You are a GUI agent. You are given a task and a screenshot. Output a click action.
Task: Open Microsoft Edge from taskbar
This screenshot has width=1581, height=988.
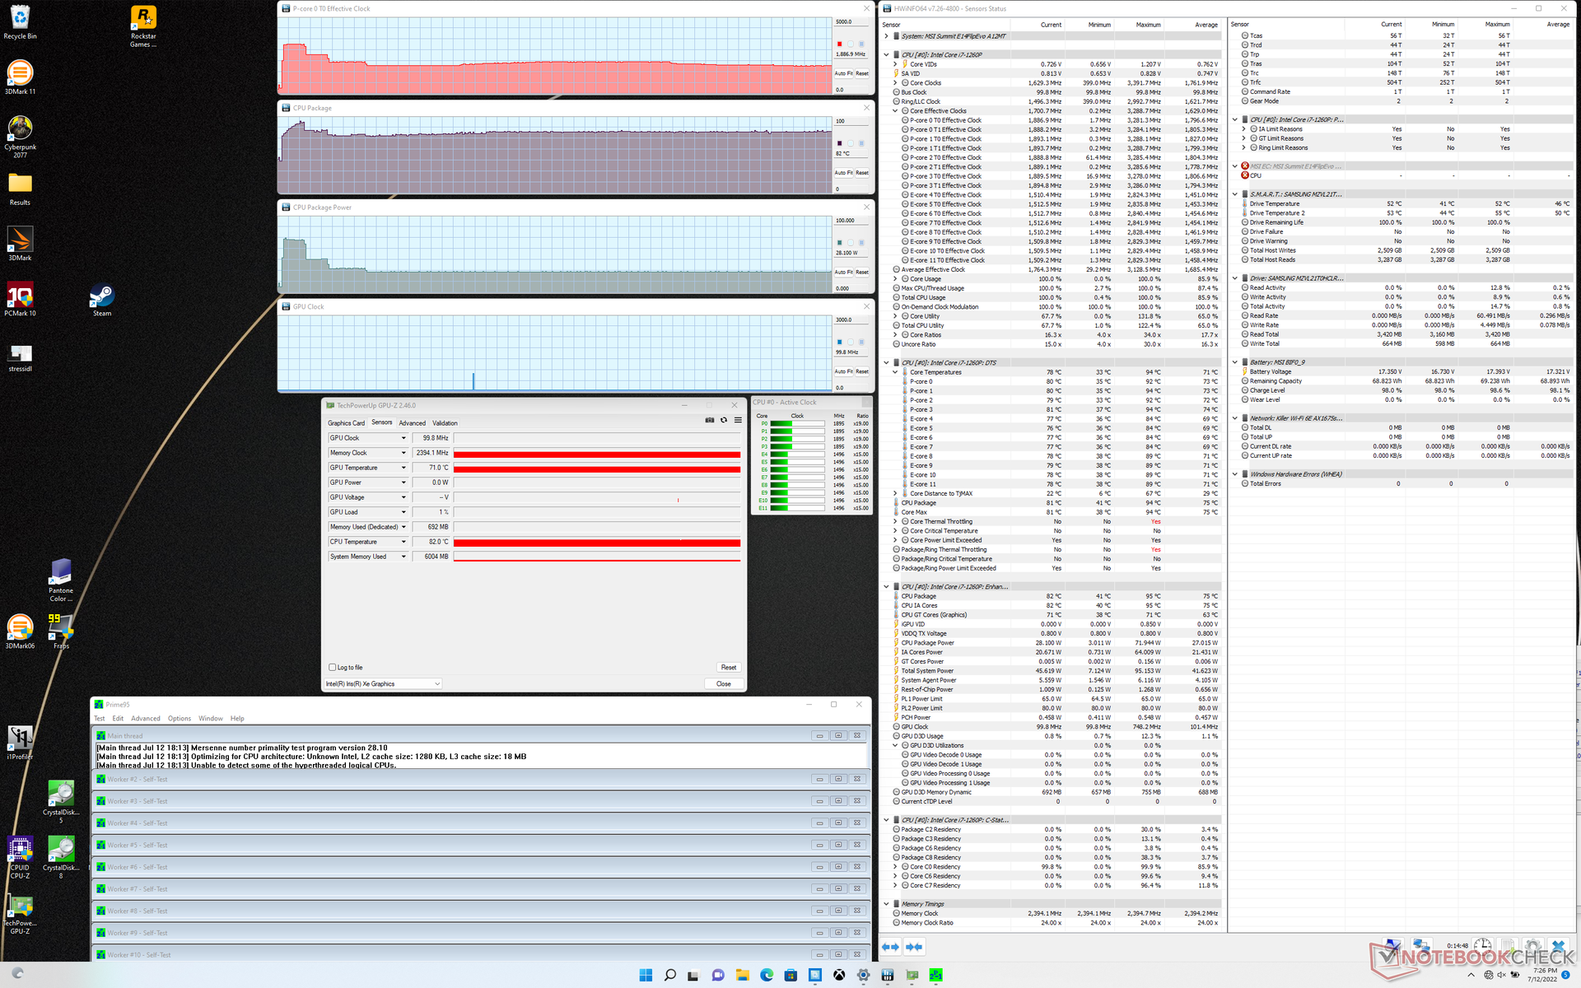click(x=767, y=975)
